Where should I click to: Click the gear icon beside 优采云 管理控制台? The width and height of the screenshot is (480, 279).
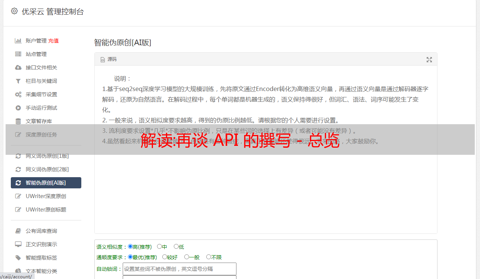pos(14,11)
